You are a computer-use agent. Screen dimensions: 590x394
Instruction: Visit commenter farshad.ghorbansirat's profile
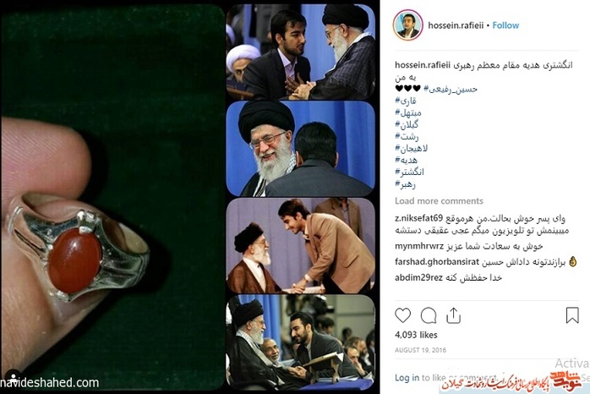(x=437, y=261)
